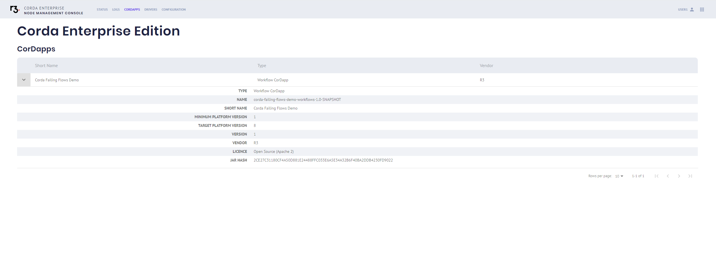The image size is (716, 254).
Task: Click the JAR hash value
Action: 323,160
